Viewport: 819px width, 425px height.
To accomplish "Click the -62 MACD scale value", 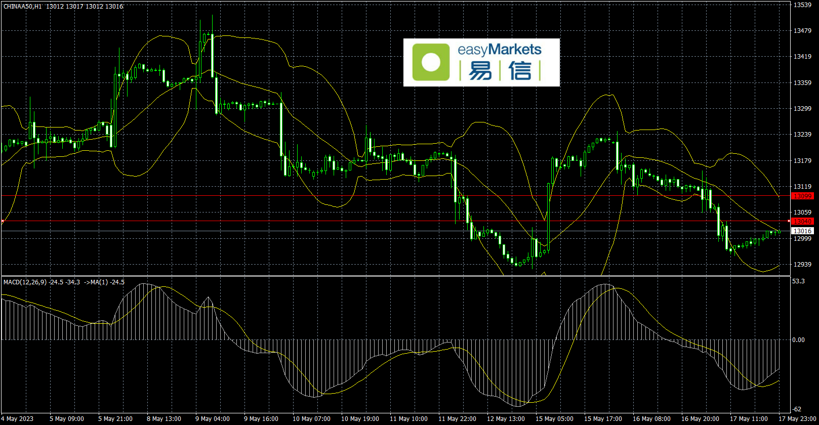I will pyautogui.click(x=797, y=409).
